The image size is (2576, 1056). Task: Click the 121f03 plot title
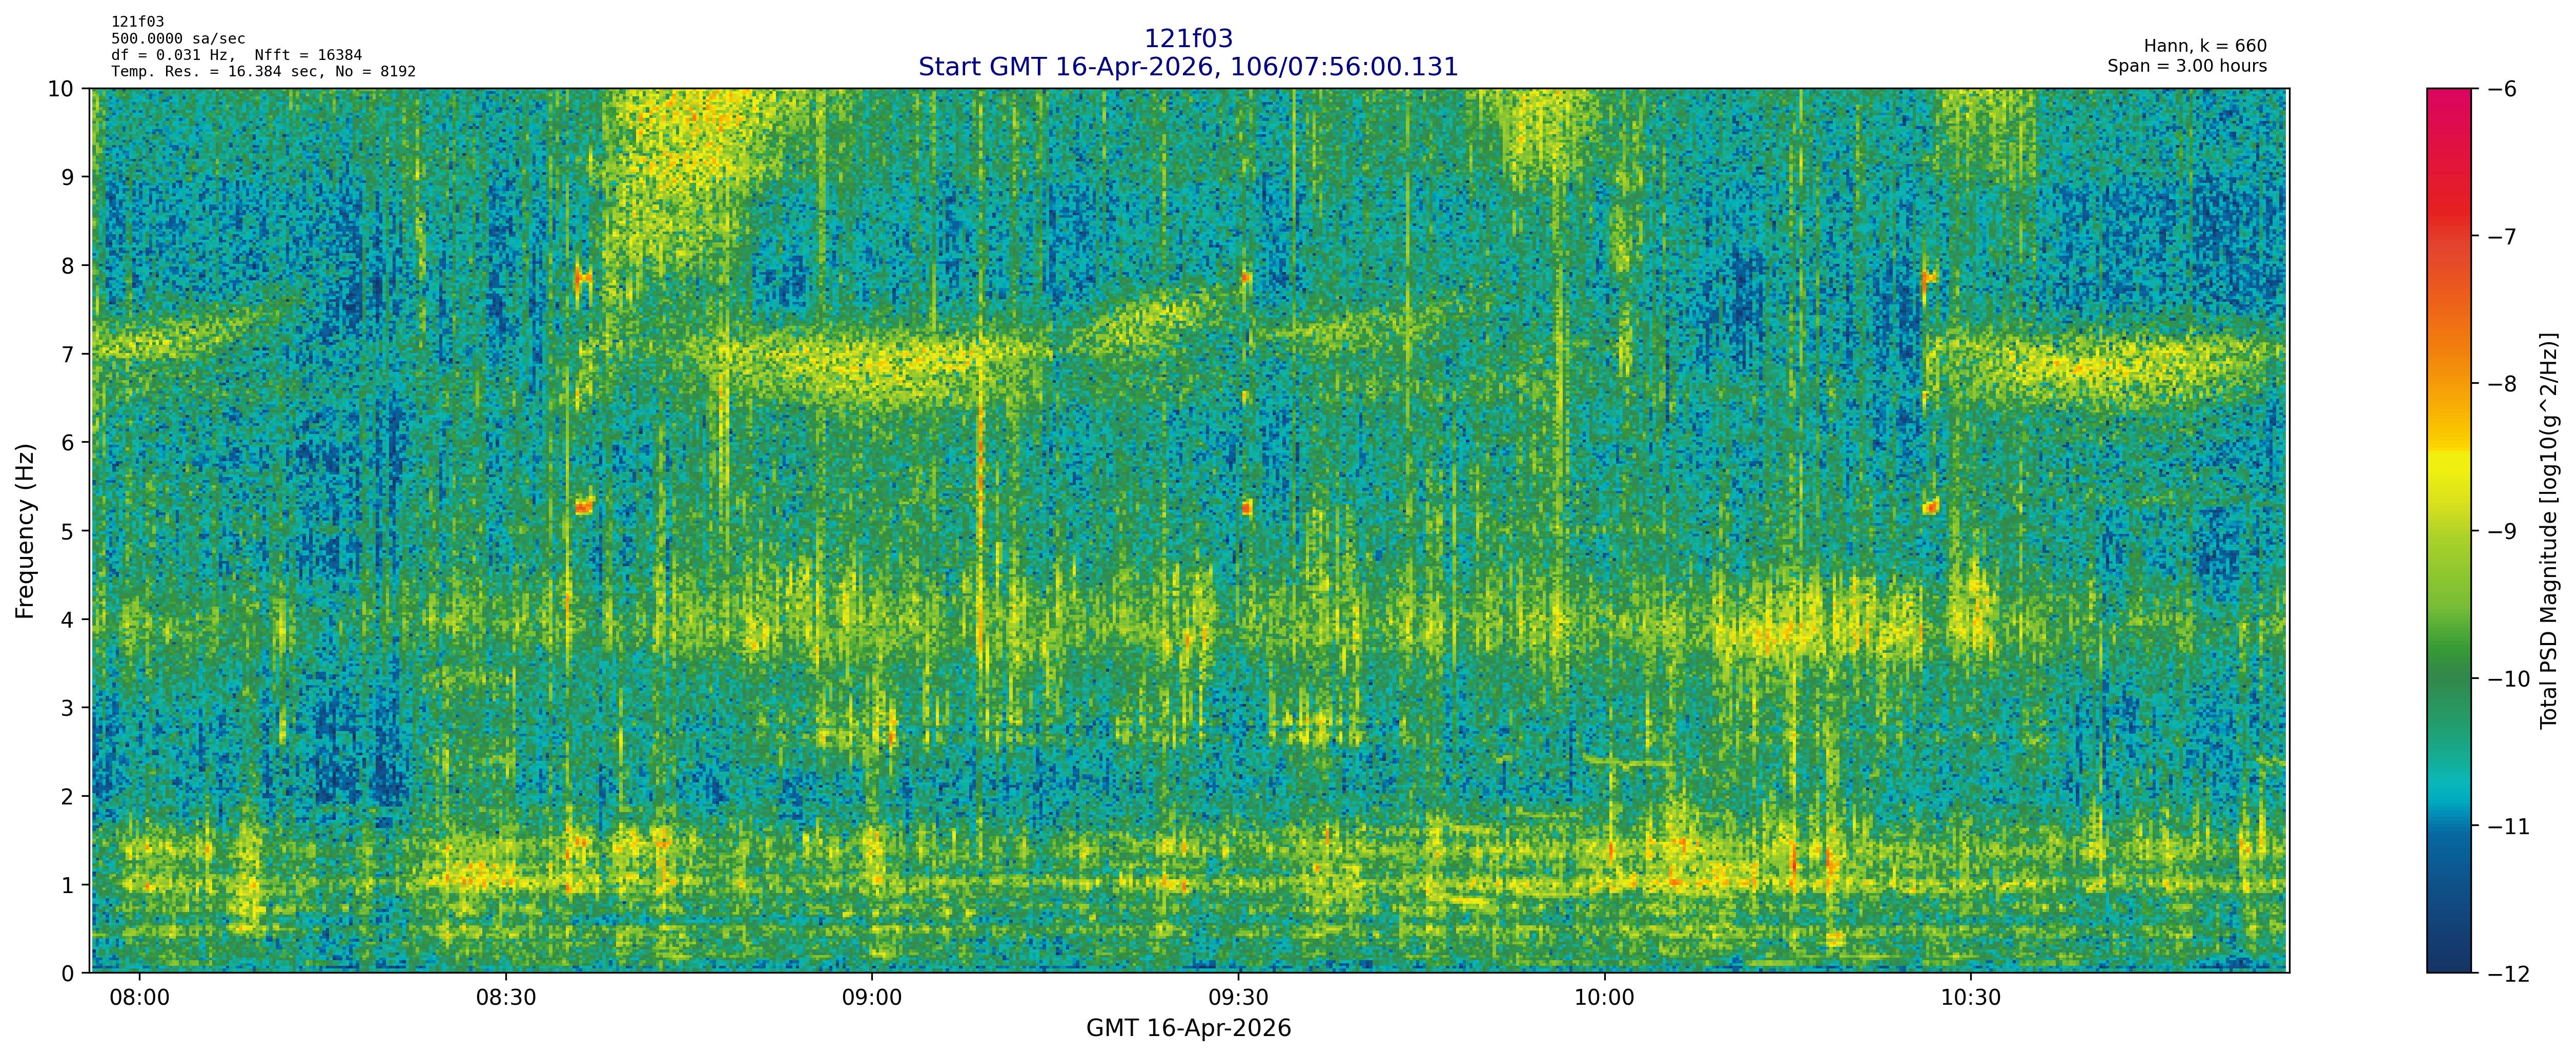pyautogui.click(x=1188, y=39)
